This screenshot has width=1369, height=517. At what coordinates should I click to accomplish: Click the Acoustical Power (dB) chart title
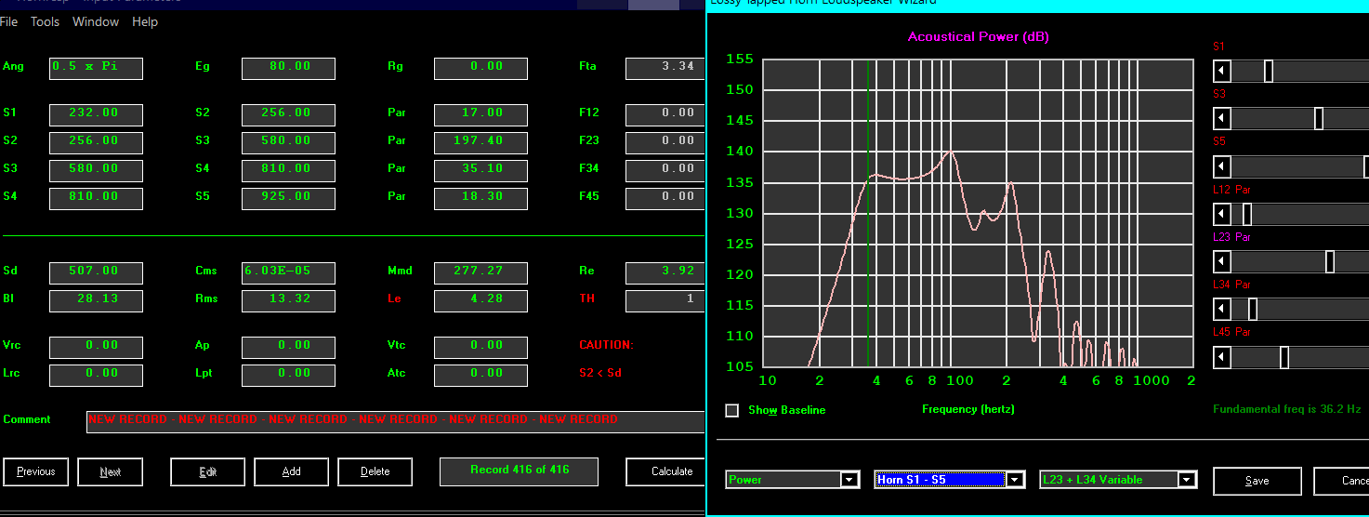978,37
